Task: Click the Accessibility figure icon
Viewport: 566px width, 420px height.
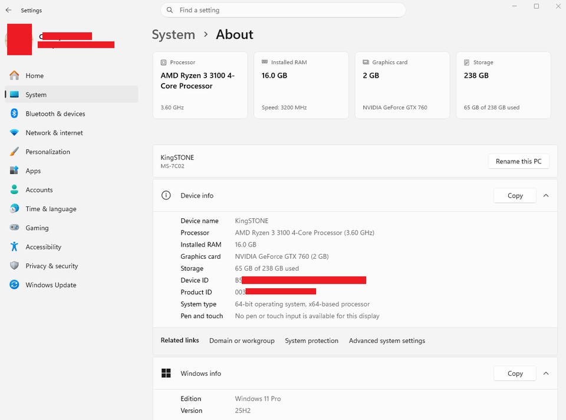Action: click(14, 246)
